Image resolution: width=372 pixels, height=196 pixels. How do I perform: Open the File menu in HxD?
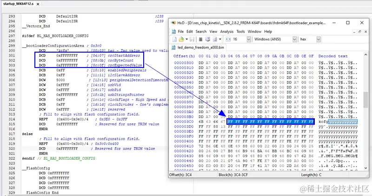tap(181, 31)
